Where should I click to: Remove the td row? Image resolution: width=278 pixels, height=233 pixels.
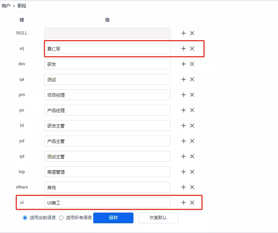click(x=192, y=126)
